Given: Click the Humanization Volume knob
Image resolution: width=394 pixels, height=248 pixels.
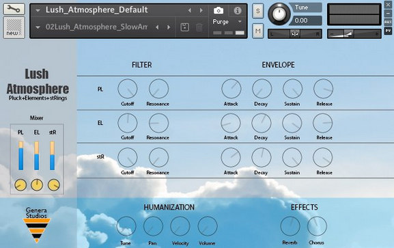Looking at the screenshot, I should tap(208, 226).
